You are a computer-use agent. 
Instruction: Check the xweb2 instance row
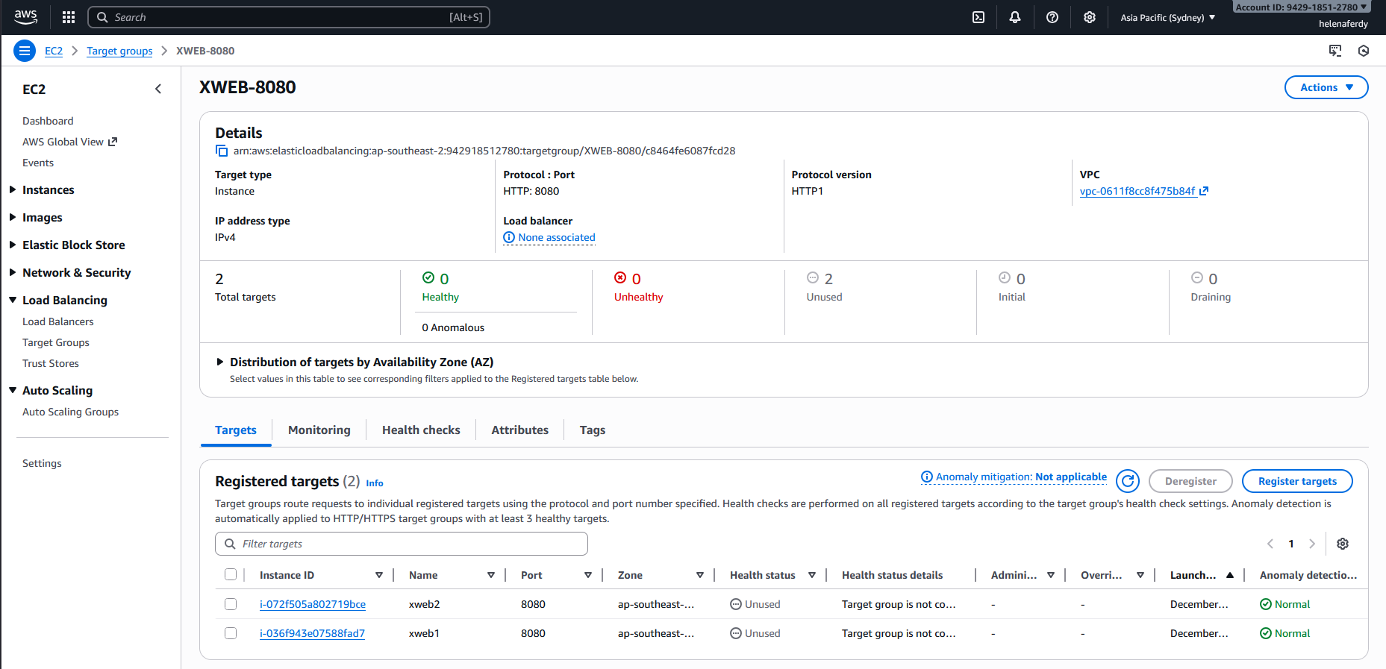231,604
